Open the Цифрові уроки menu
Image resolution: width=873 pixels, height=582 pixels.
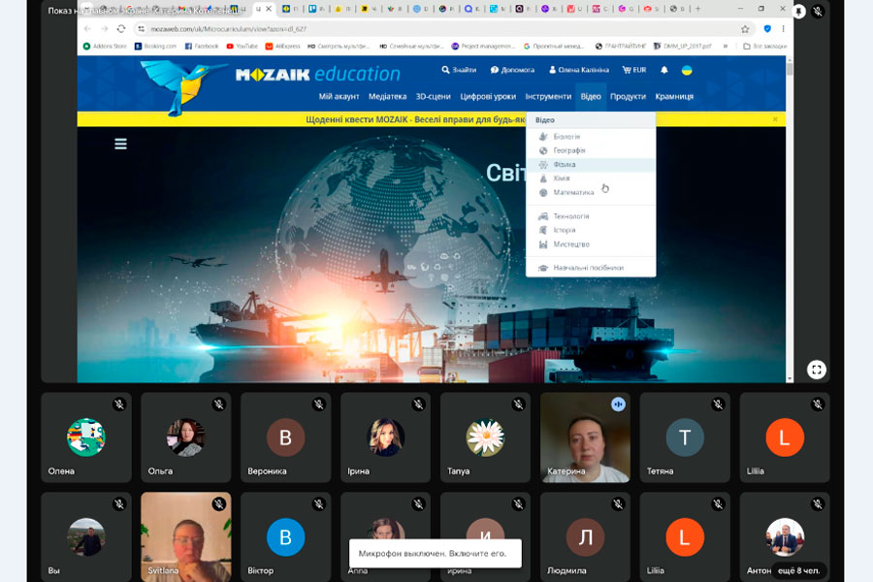click(x=488, y=96)
